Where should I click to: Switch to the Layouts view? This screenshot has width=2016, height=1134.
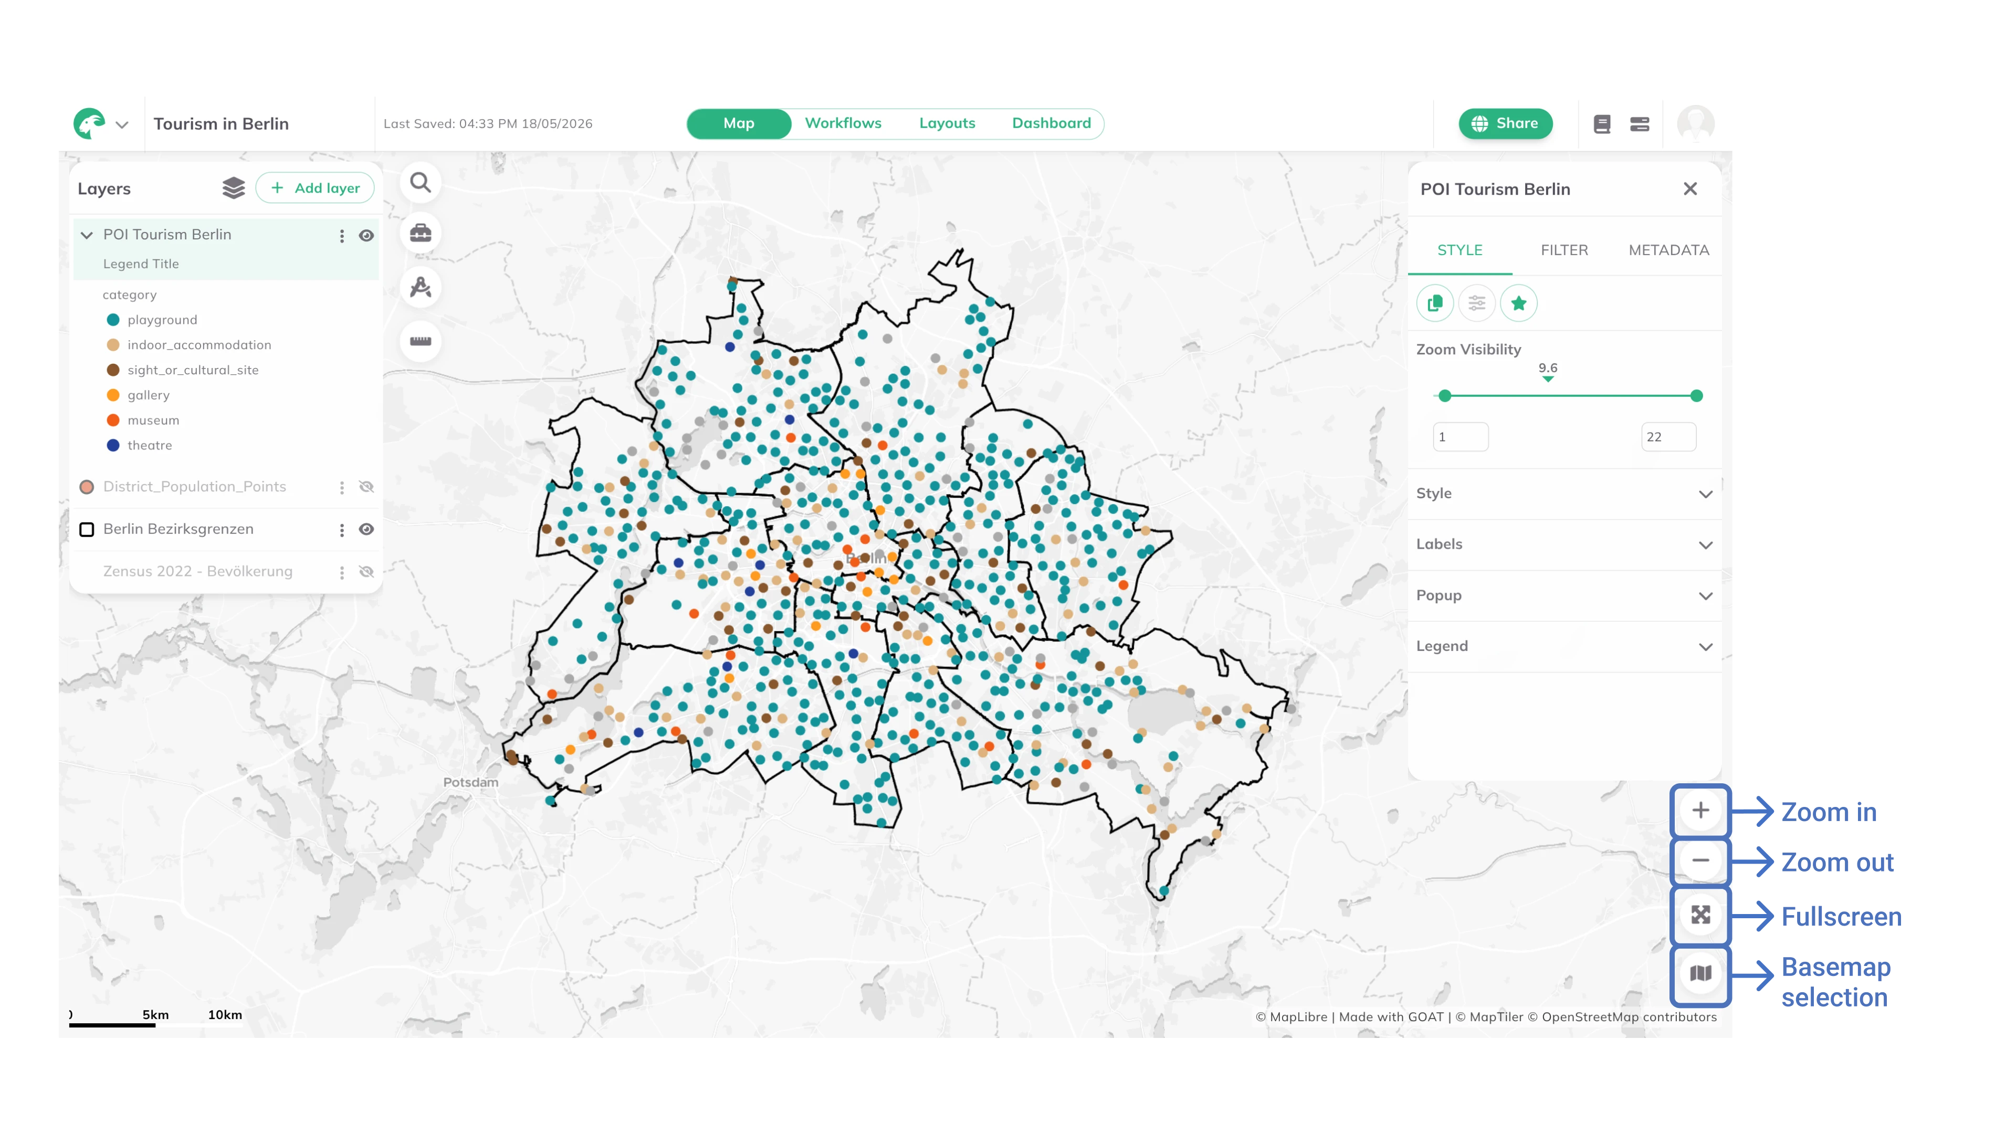pyautogui.click(x=947, y=124)
